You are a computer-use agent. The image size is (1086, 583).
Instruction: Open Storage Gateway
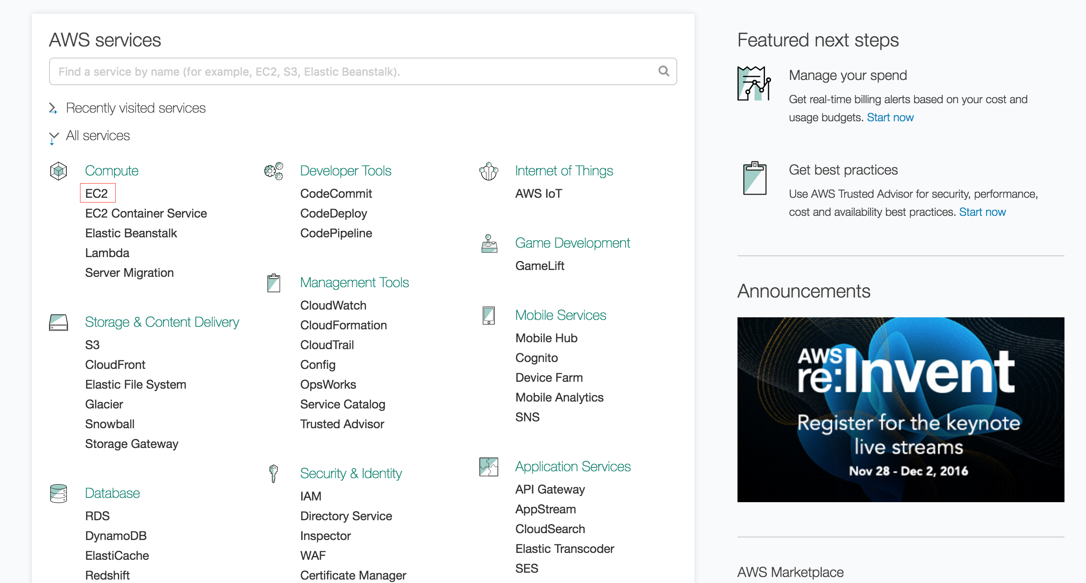132,444
